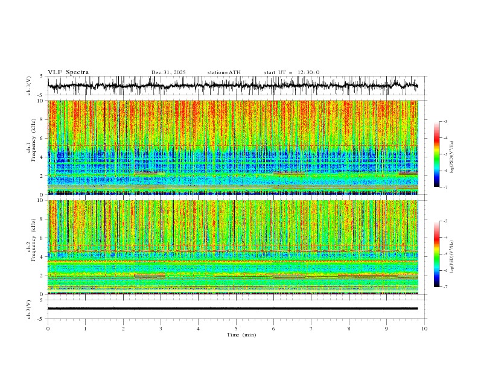The width and height of the screenshot is (478, 369).
Task: Click the ch.2 spectrogram plot
Action: [x=233, y=247]
